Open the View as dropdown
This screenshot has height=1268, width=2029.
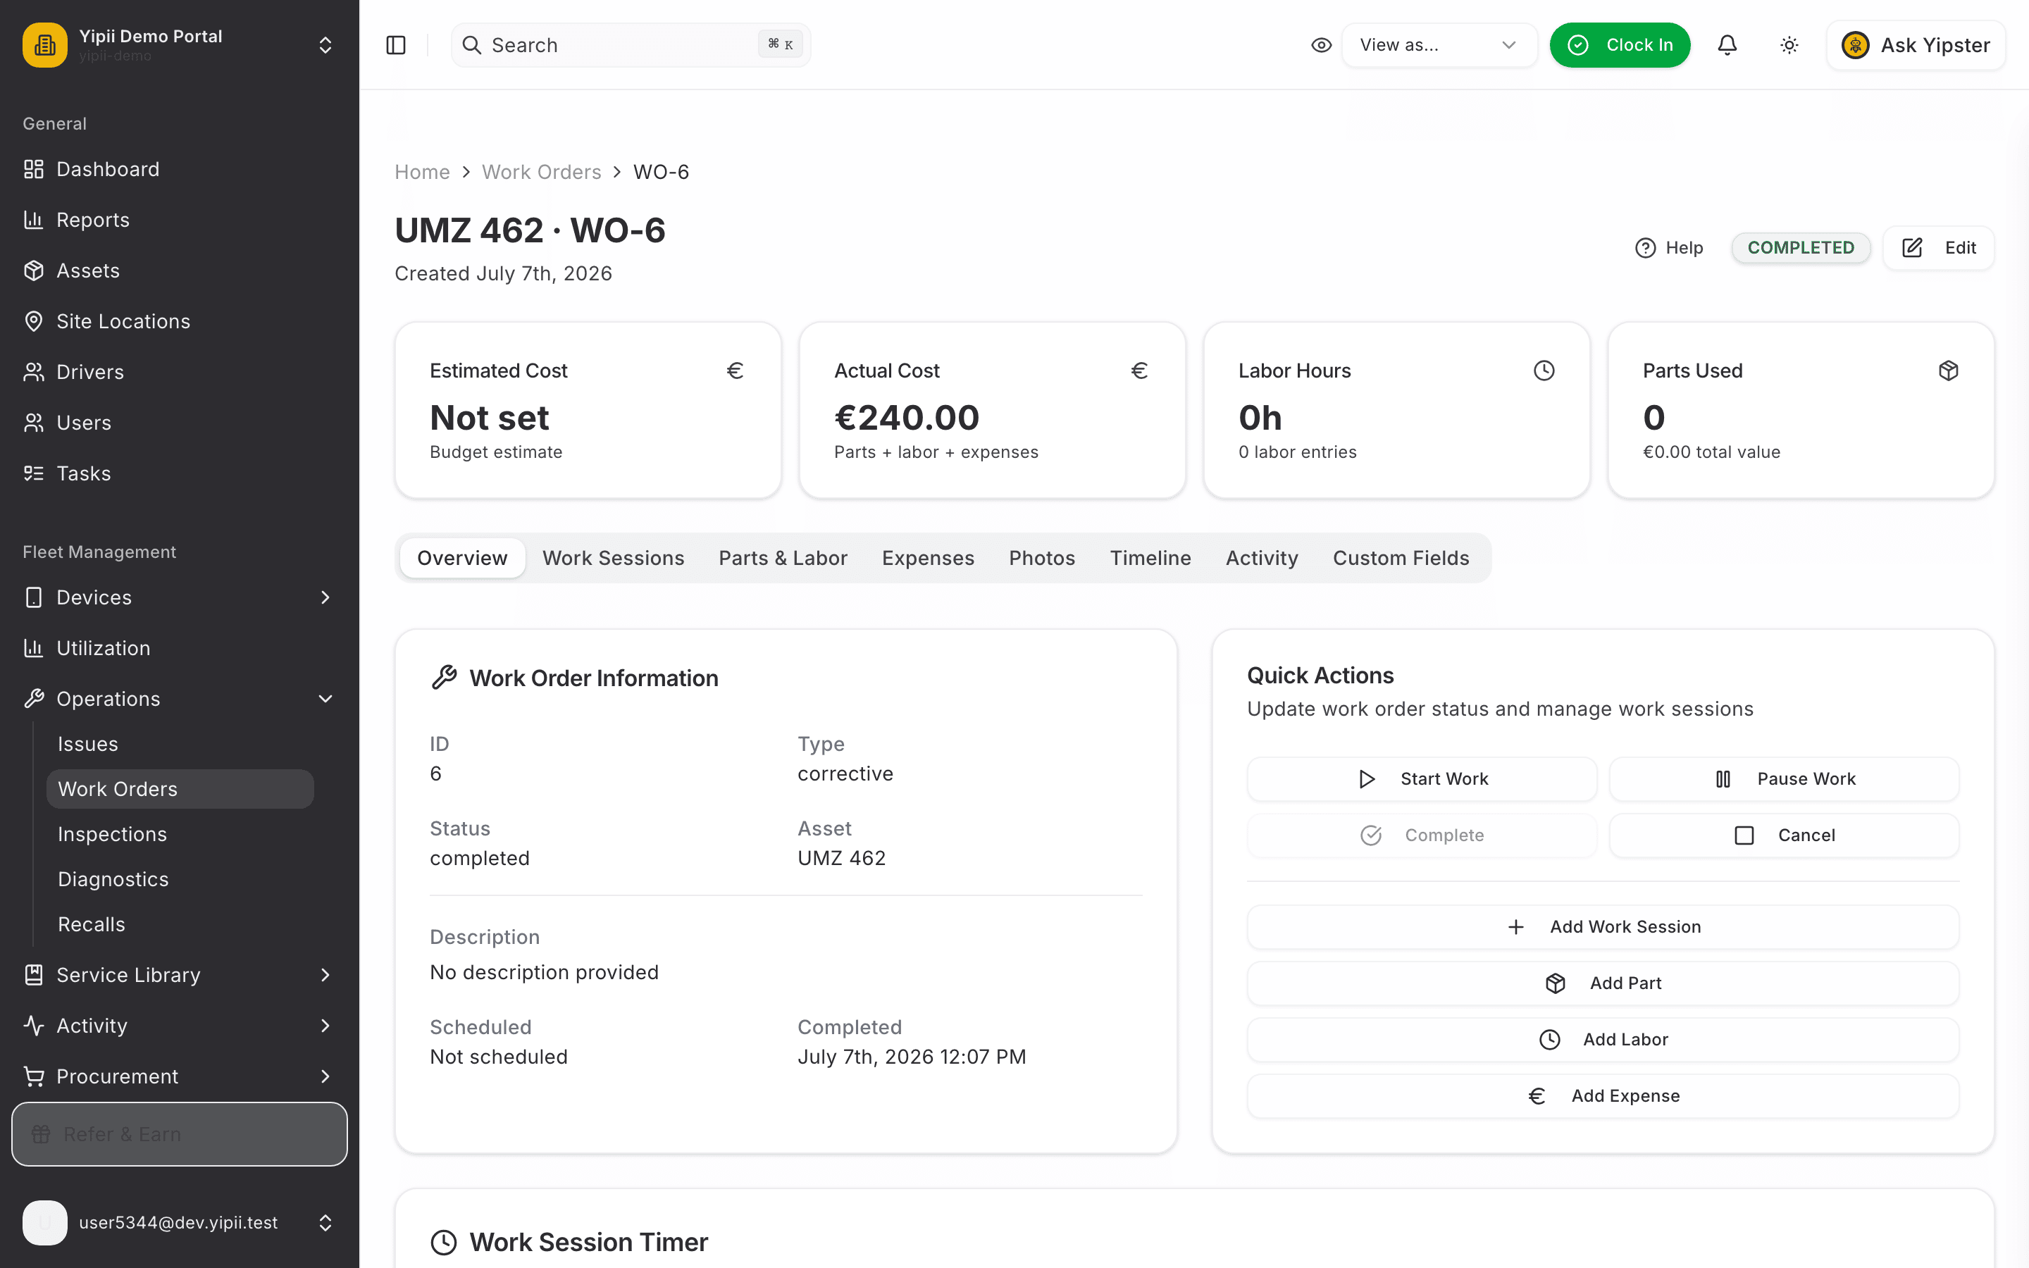(x=1439, y=45)
